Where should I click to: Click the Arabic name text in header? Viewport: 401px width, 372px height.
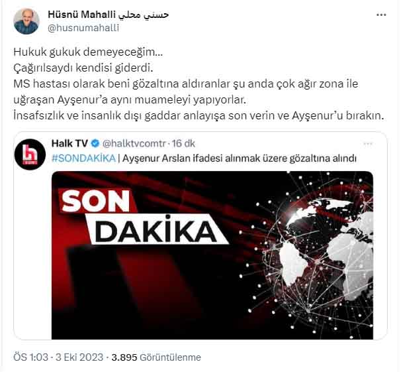point(144,15)
